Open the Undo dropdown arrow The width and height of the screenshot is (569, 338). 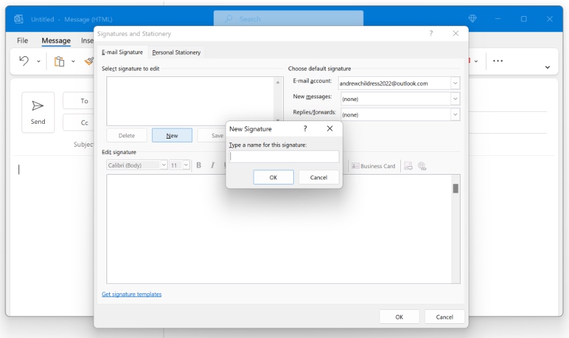coord(38,62)
